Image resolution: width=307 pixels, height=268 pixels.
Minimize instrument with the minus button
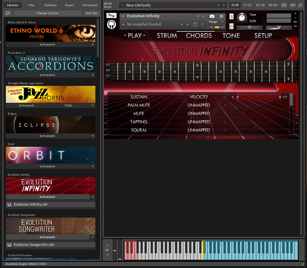point(295,18)
